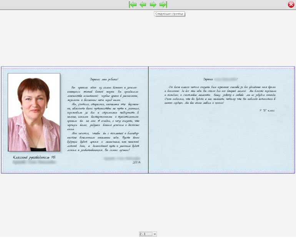Go to the previous page
This screenshot has height=238, width=296.
[x=143, y=5]
